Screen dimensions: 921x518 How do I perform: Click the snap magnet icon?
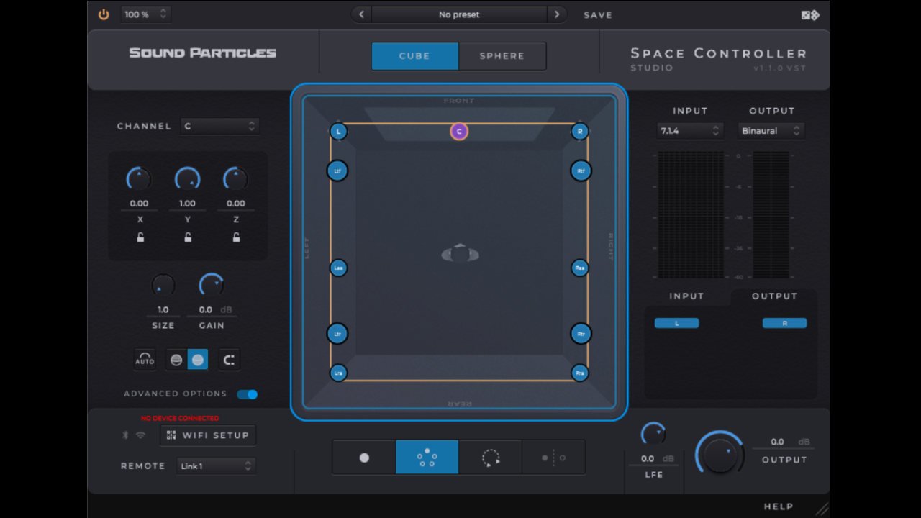[x=229, y=359]
